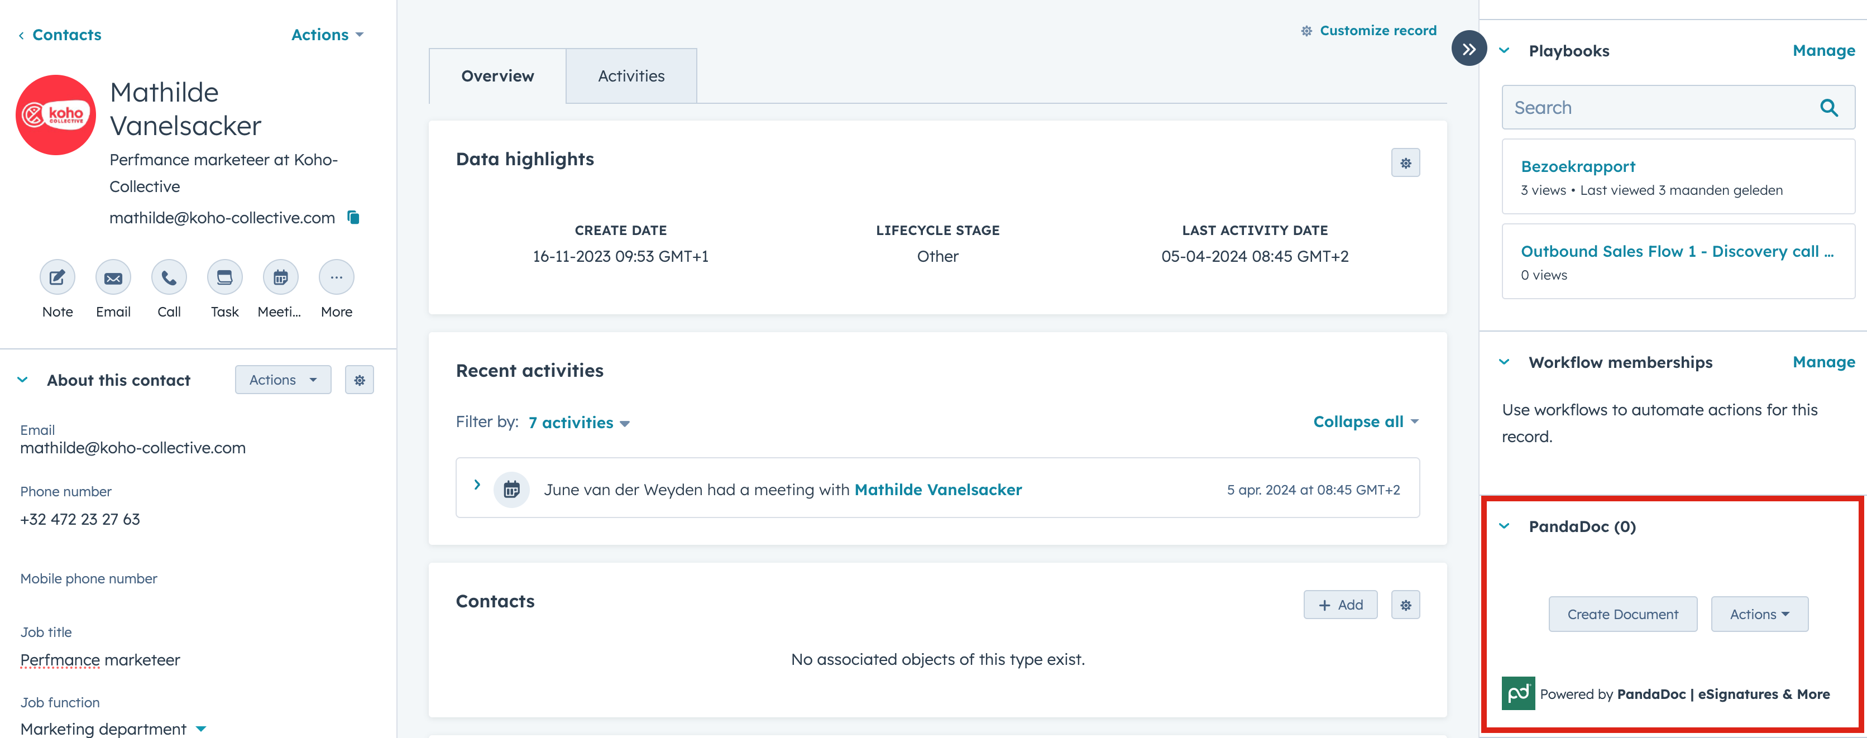Open the More actions icon
Screen dimensions: 1867x738
click(336, 277)
